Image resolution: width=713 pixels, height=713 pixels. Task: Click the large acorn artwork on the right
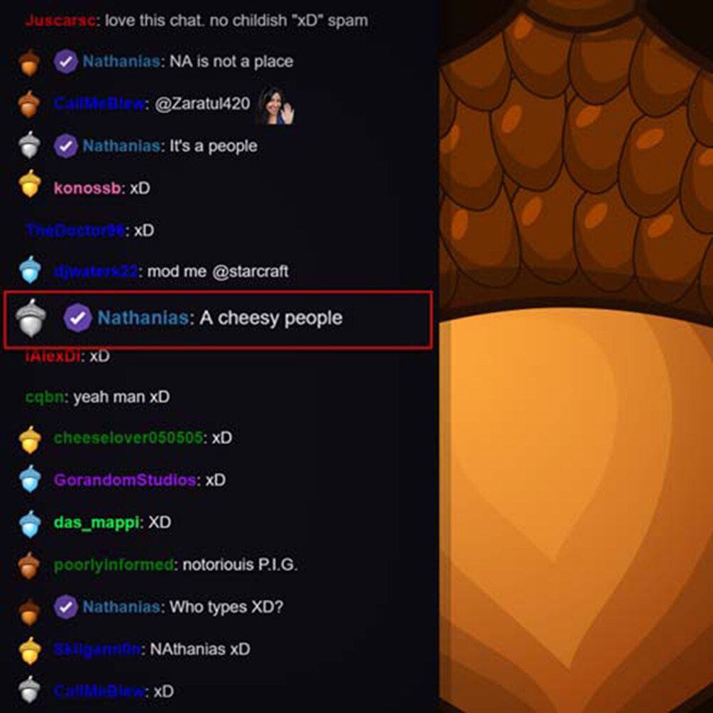coord(575,356)
